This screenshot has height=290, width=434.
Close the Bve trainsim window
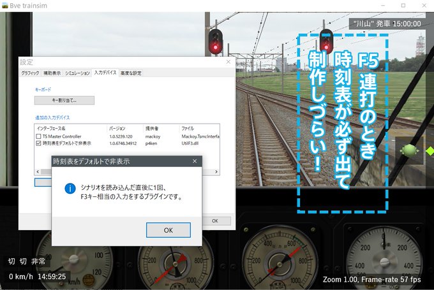click(424, 5)
